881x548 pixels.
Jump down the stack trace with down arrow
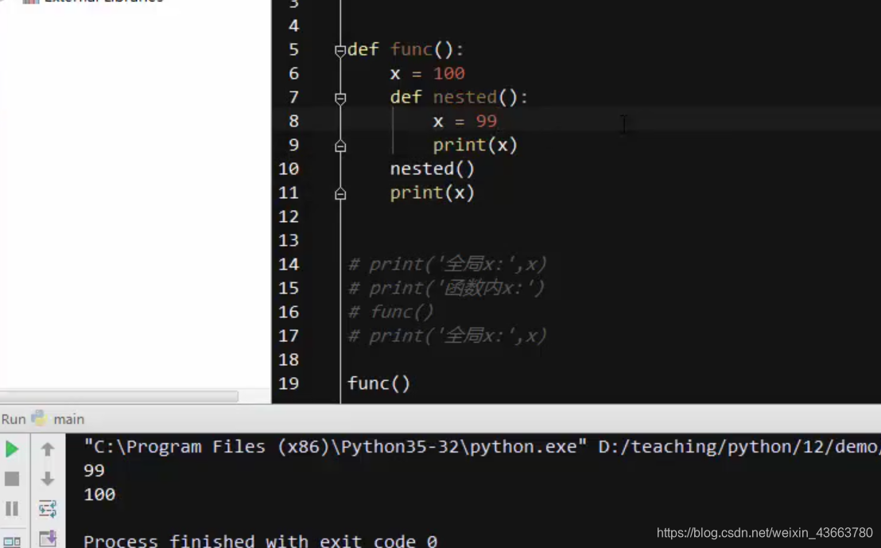(x=48, y=479)
